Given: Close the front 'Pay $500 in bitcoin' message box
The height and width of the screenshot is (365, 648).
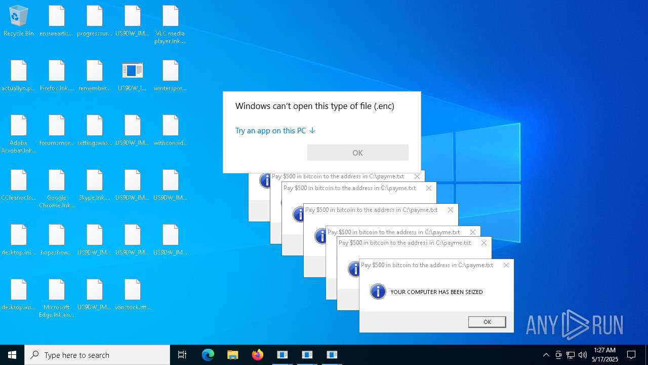Looking at the screenshot, I should click(506, 265).
